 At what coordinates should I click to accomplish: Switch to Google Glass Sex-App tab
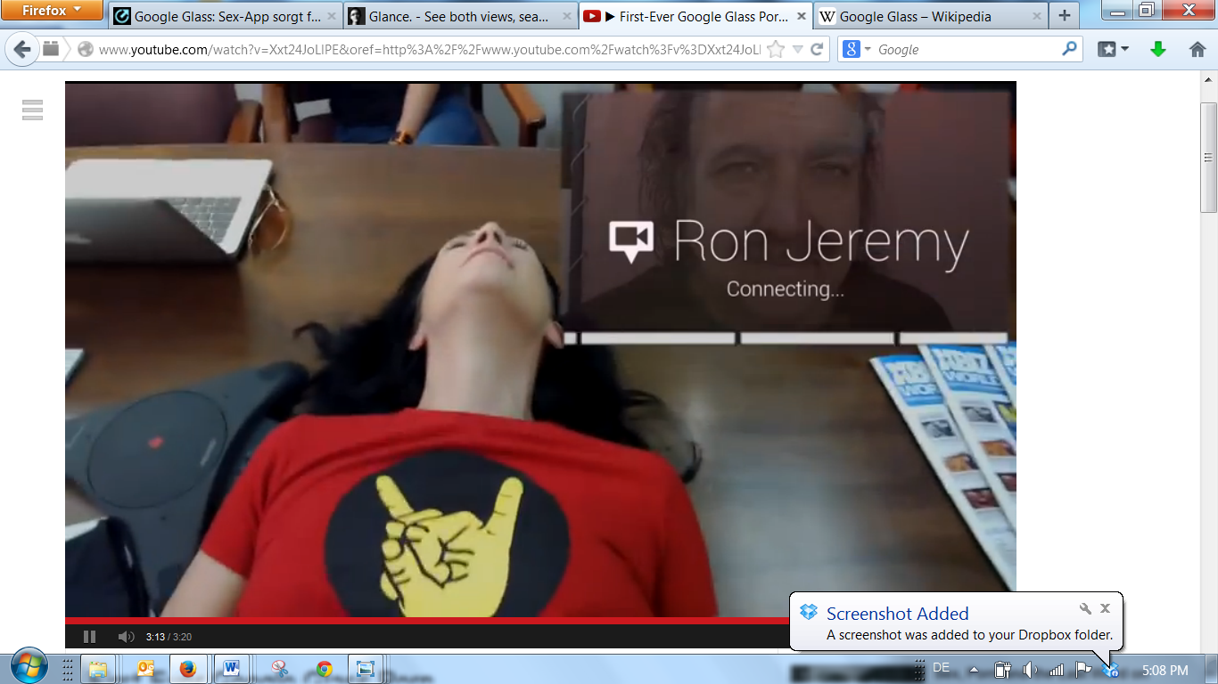click(x=226, y=16)
